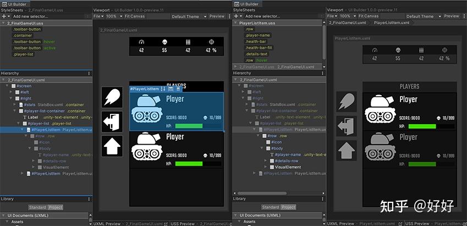
Task: Click the rightmost icon on the #PlayerListItem overlay header
Action: [x=178, y=89]
